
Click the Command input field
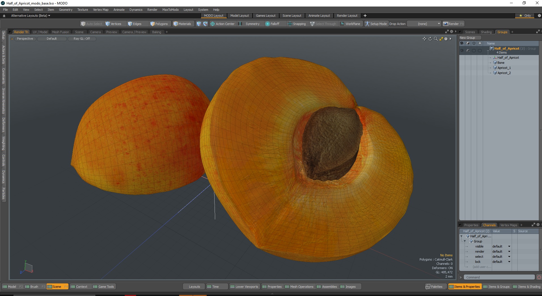pyautogui.click(x=499, y=277)
